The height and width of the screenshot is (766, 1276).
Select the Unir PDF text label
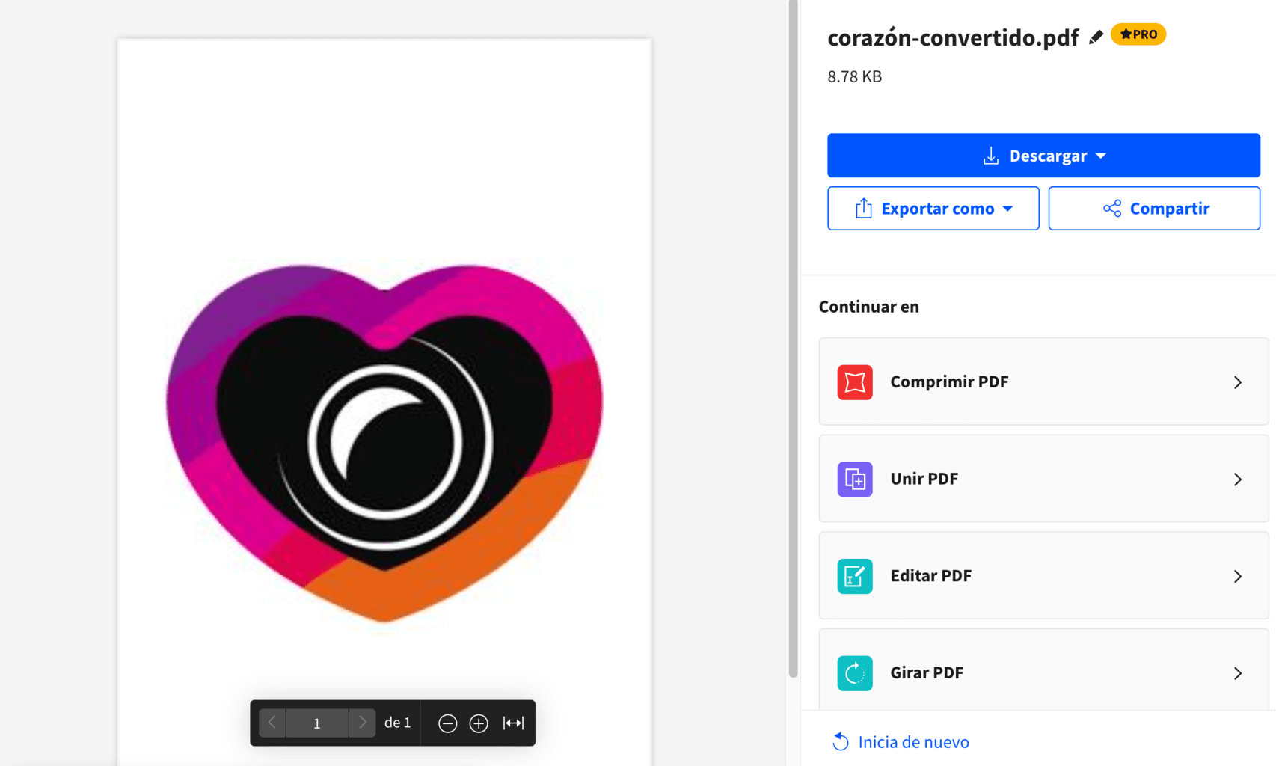pyautogui.click(x=924, y=479)
